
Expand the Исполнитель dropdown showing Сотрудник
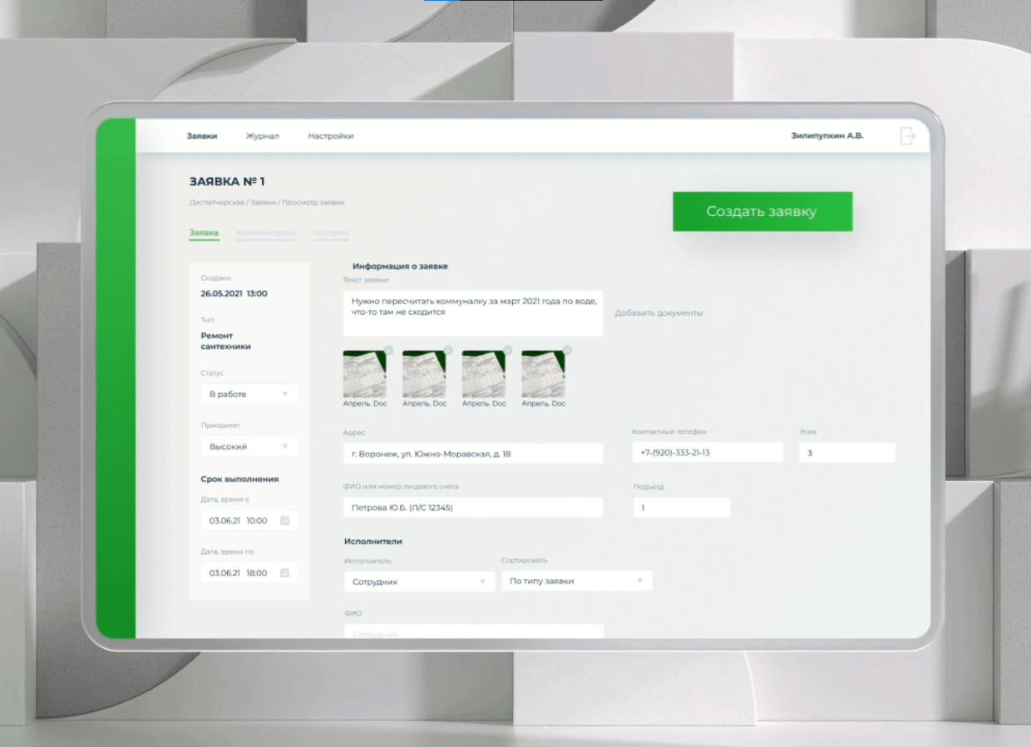pyautogui.click(x=419, y=582)
